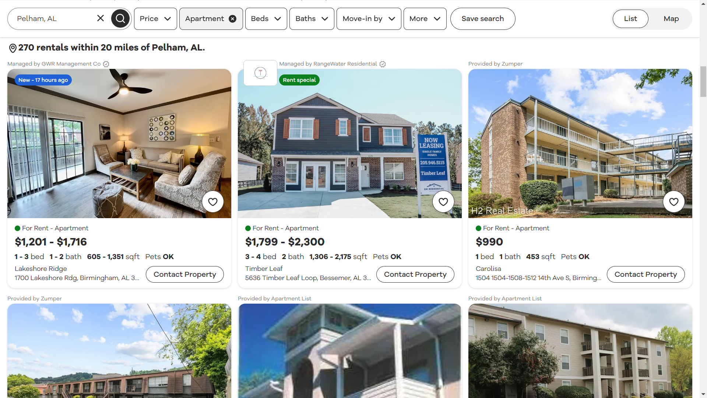The image size is (707, 398).
Task: Favorite the Carolisa listing heart
Action: (x=674, y=202)
